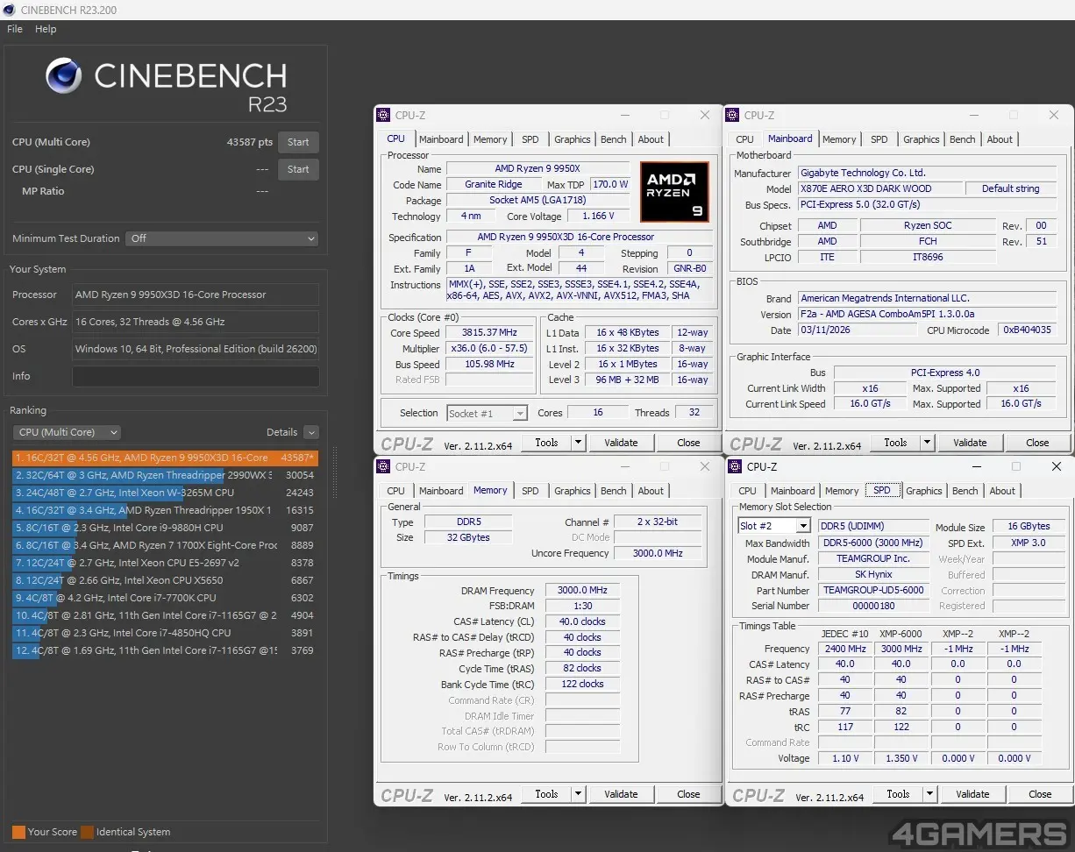This screenshot has width=1075, height=852.
Task: Click the orange Your Score legend swatch
Action: (x=18, y=832)
